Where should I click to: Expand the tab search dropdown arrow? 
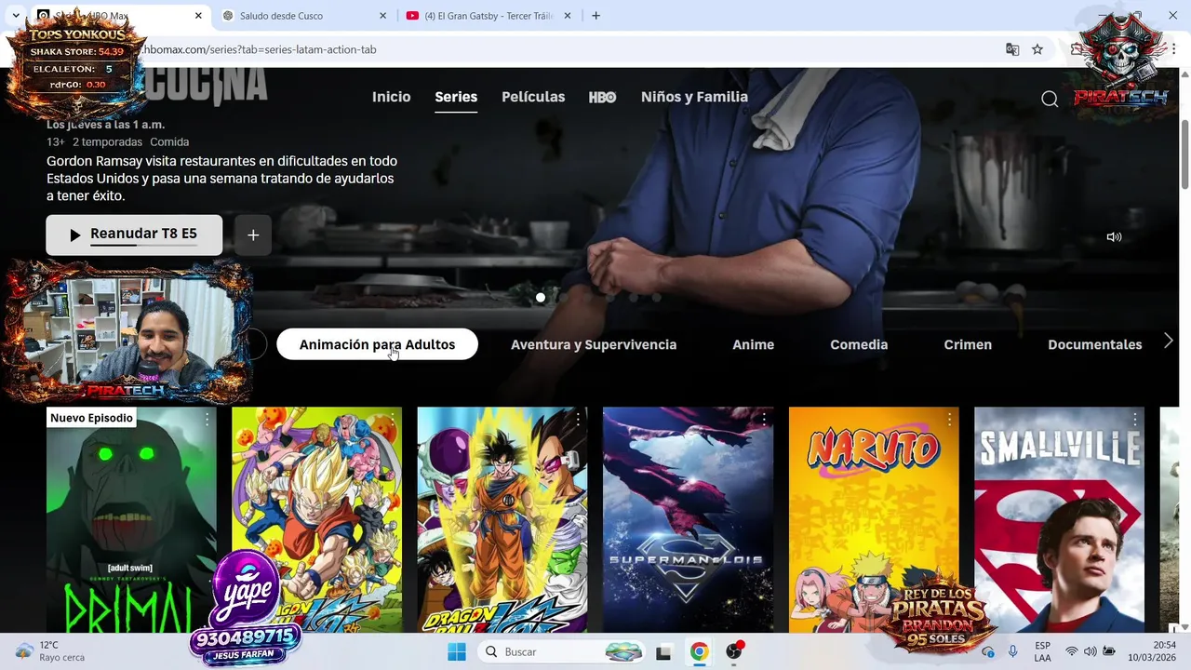(16, 16)
